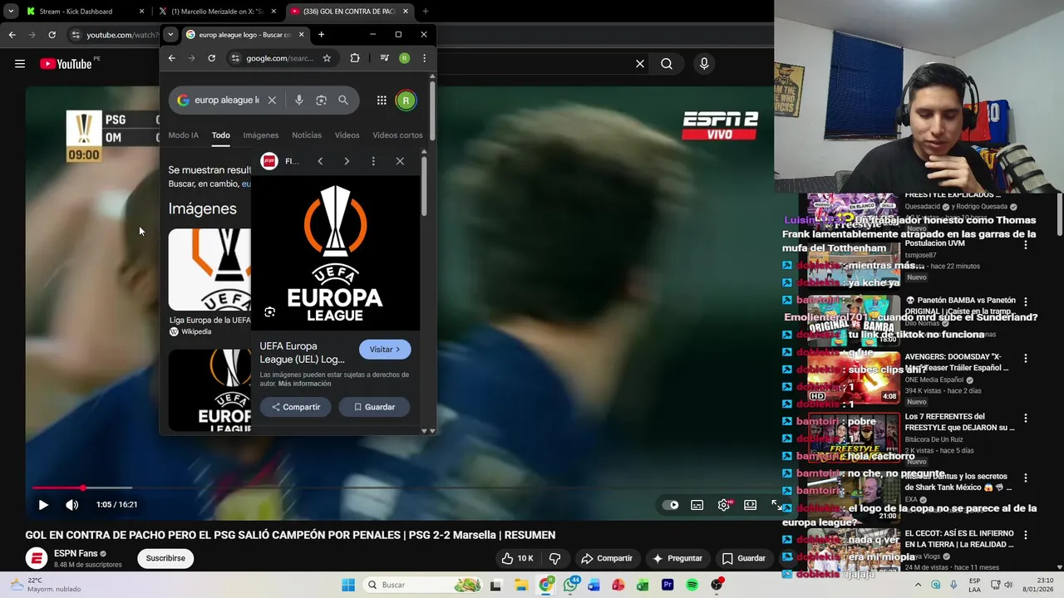Search this image with Lens icon on preview
The width and height of the screenshot is (1064, 598).
click(269, 312)
